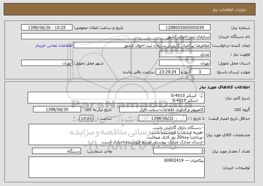Click the time field 10:00
Screen dimensions: 263x186
coord(86,118)
